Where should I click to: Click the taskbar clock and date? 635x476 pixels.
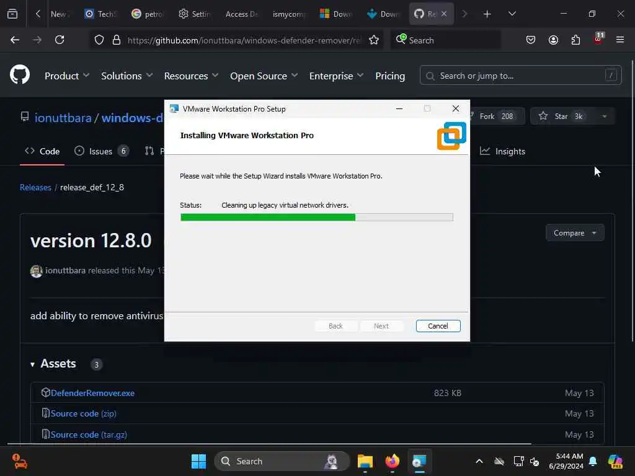(x=566, y=461)
